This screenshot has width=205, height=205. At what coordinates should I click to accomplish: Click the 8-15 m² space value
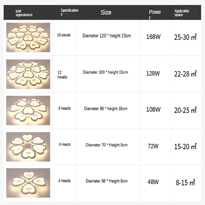tap(185, 183)
